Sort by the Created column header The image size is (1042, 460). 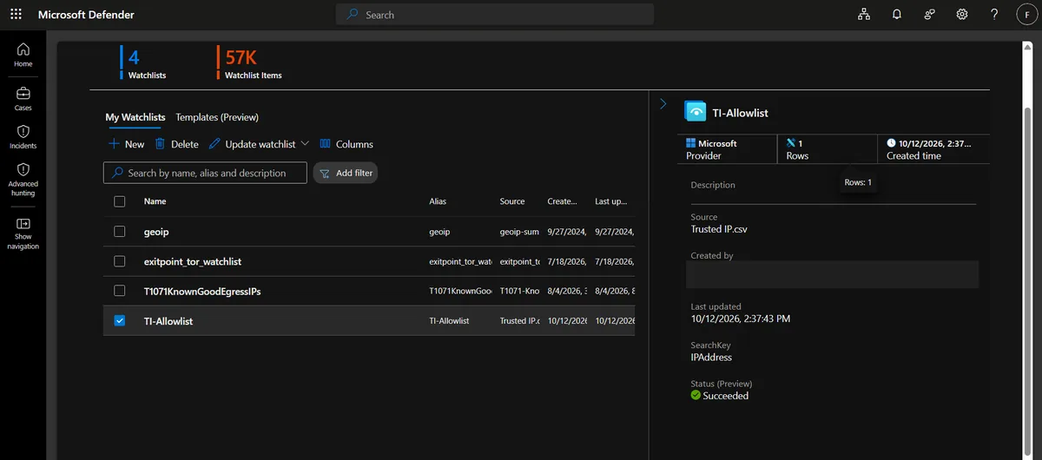coord(562,201)
